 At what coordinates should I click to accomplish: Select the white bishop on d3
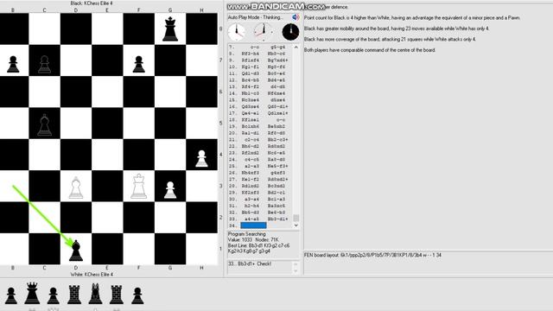click(x=76, y=187)
